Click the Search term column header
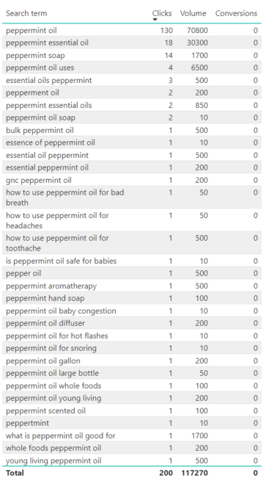277x489 pixels. click(26, 13)
